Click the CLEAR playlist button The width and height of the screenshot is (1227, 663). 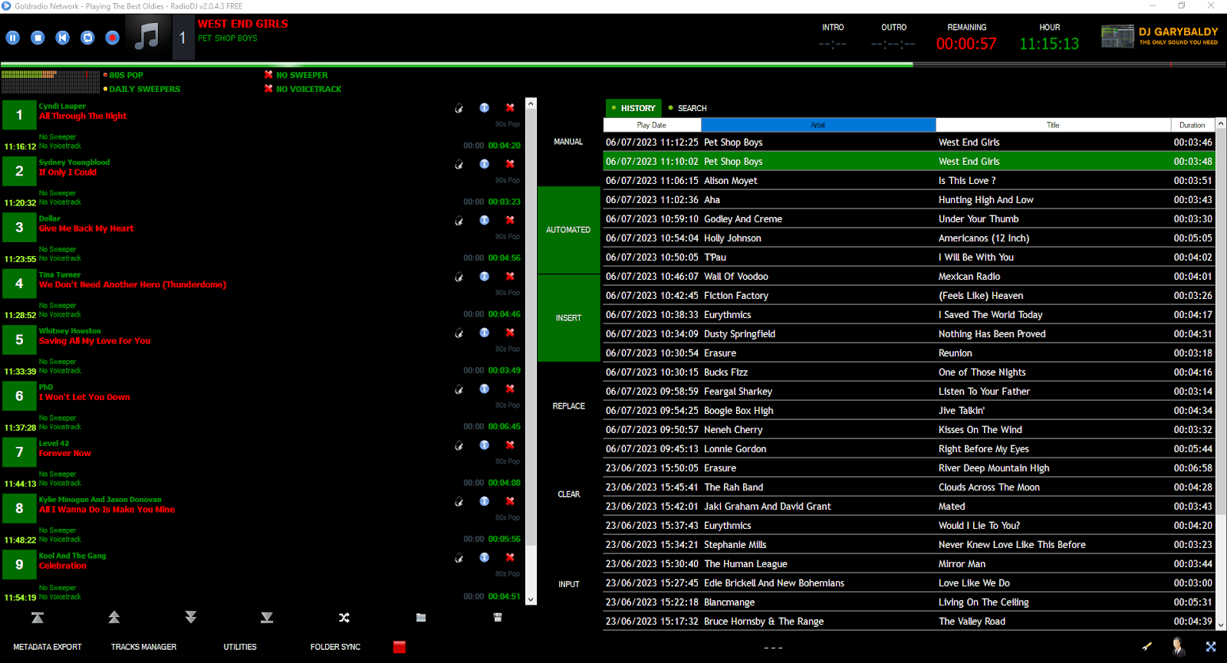pos(568,494)
